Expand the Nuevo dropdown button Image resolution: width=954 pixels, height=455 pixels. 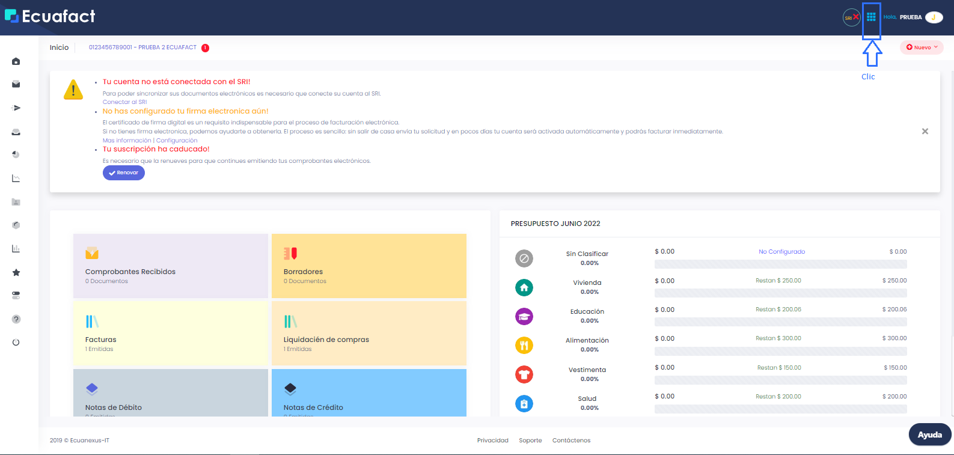[x=922, y=47]
